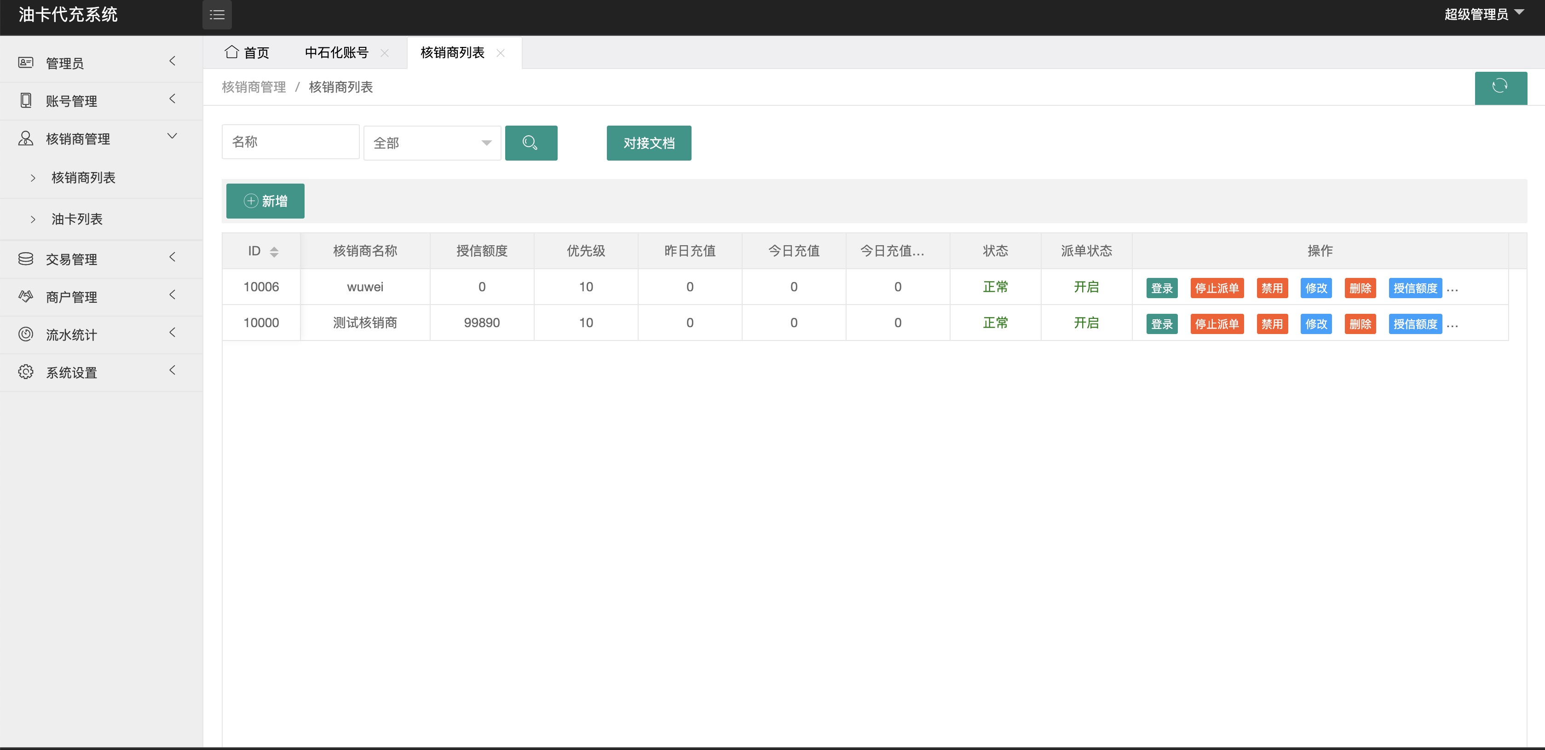The image size is (1545, 750).
Task: Open the 全部 status dropdown
Action: (432, 143)
